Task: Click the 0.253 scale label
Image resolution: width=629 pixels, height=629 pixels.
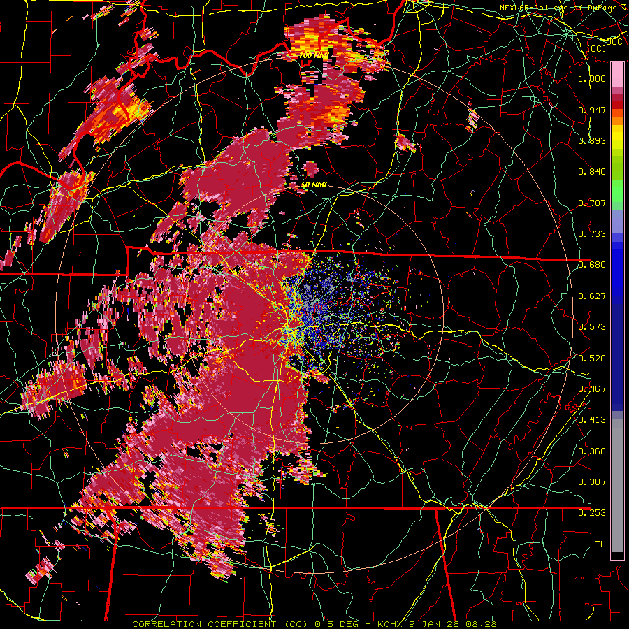Action: pyautogui.click(x=592, y=513)
